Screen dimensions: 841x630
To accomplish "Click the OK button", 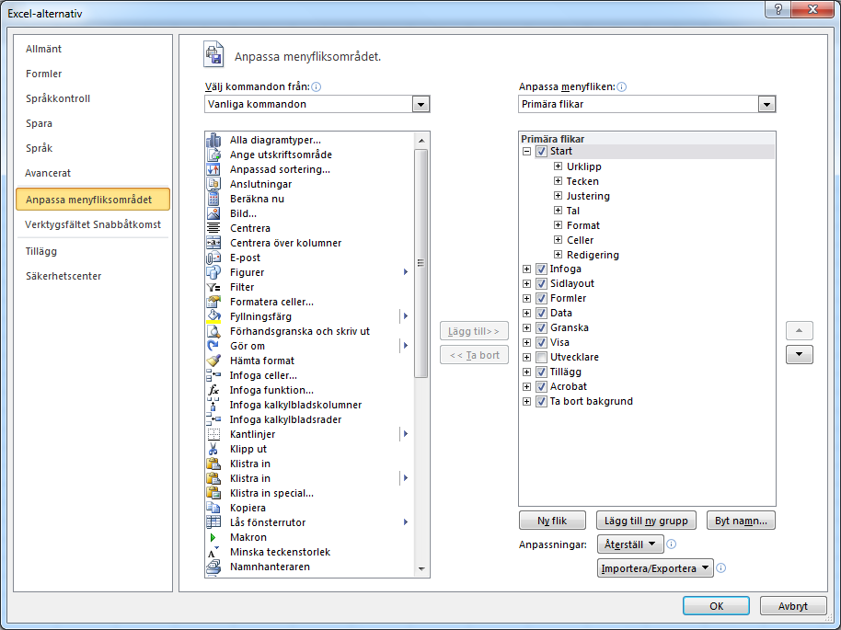I will click(716, 606).
